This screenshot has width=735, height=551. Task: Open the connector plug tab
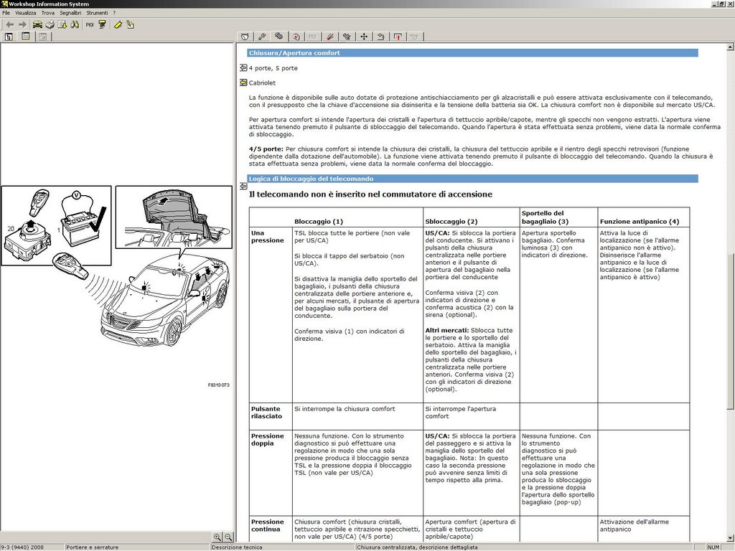click(347, 37)
